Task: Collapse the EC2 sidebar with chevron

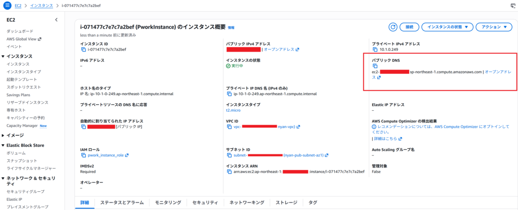Action: point(56,20)
